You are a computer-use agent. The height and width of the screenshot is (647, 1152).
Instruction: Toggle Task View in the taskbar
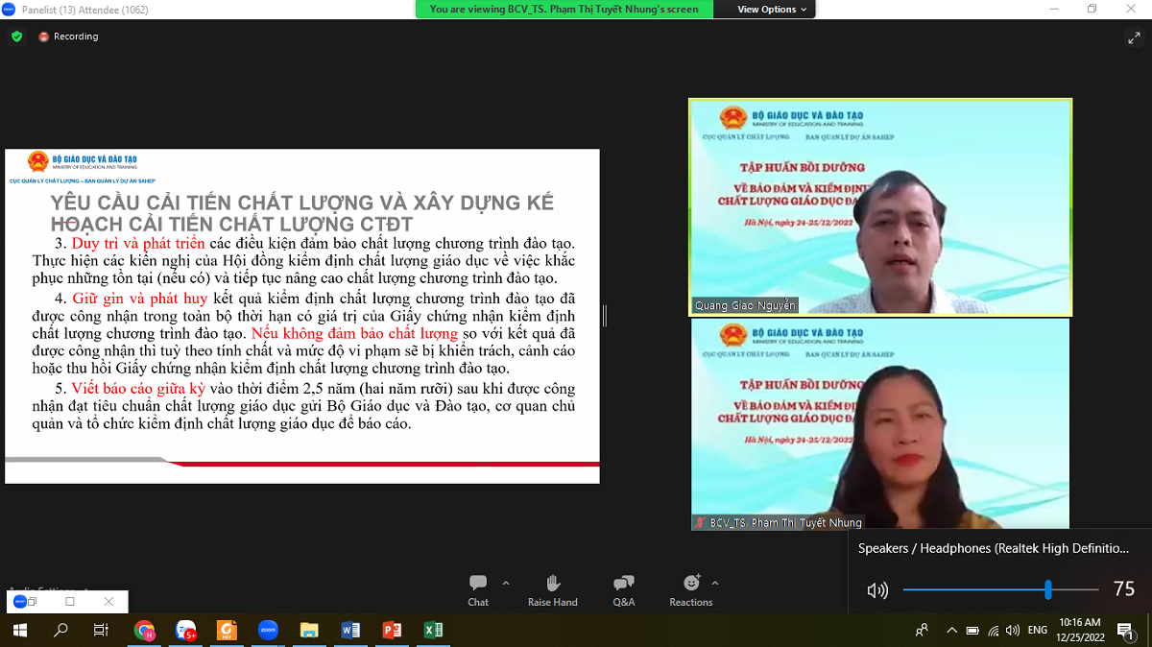coord(101,630)
